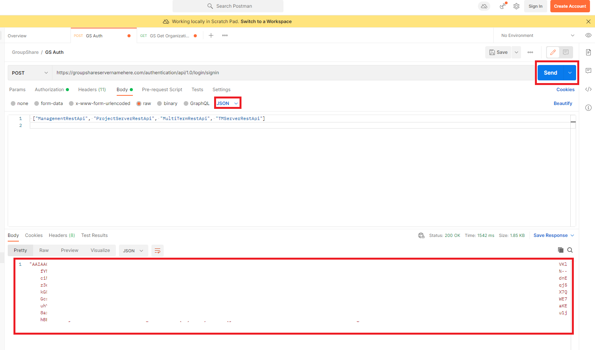Switch to comment mode icon beside pencil
Image resolution: width=595 pixels, height=350 pixels.
point(566,52)
